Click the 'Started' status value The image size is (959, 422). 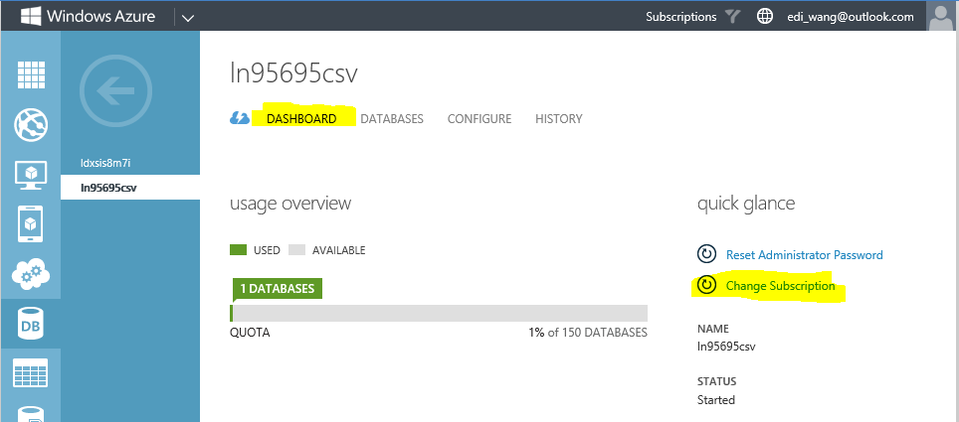[716, 400]
